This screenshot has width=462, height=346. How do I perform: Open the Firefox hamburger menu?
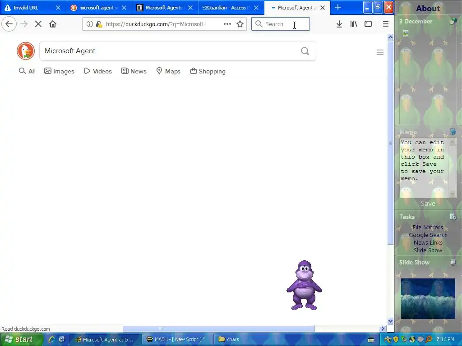click(x=386, y=24)
